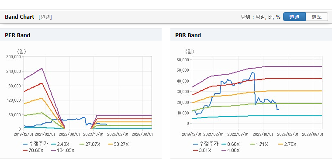
Task: Click 40,000 on PBR chart y-axis
Action: coord(183,81)
